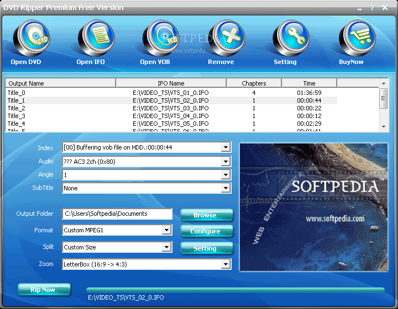Click the rip progress bar

(235, 290)
